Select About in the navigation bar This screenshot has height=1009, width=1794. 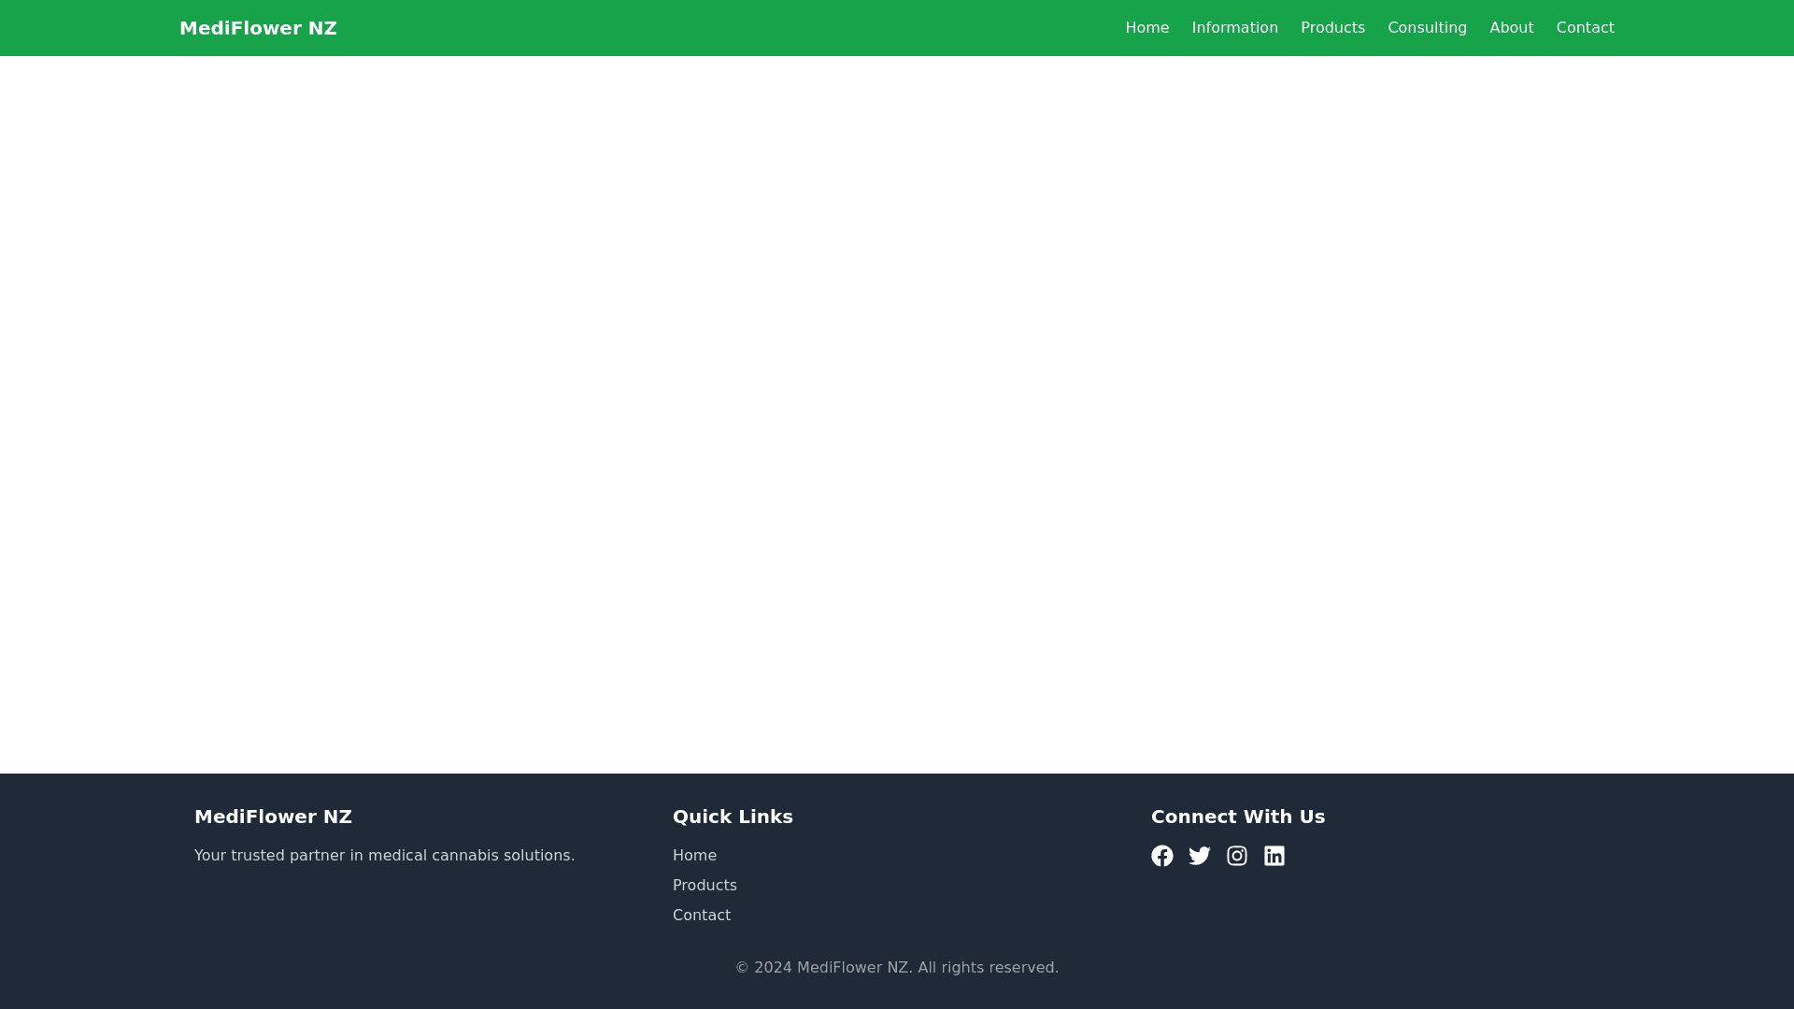[x=1511, y=27]
